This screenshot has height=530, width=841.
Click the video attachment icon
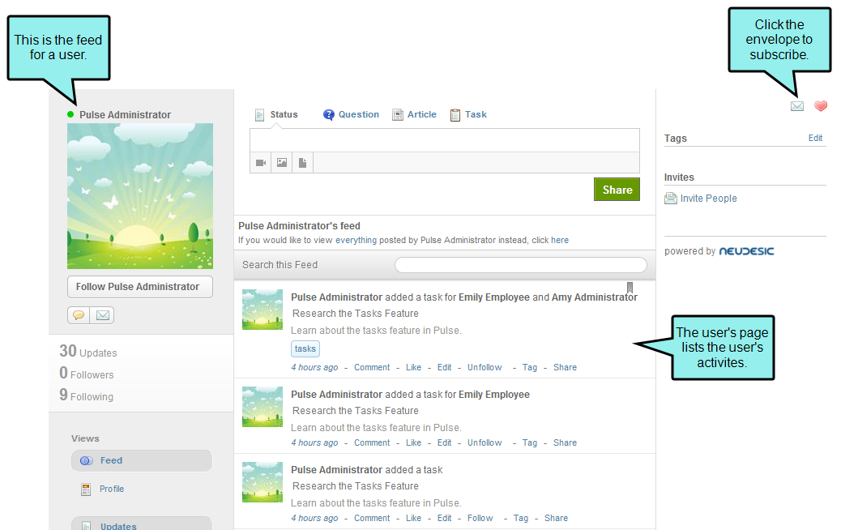(x=261, y=163)
